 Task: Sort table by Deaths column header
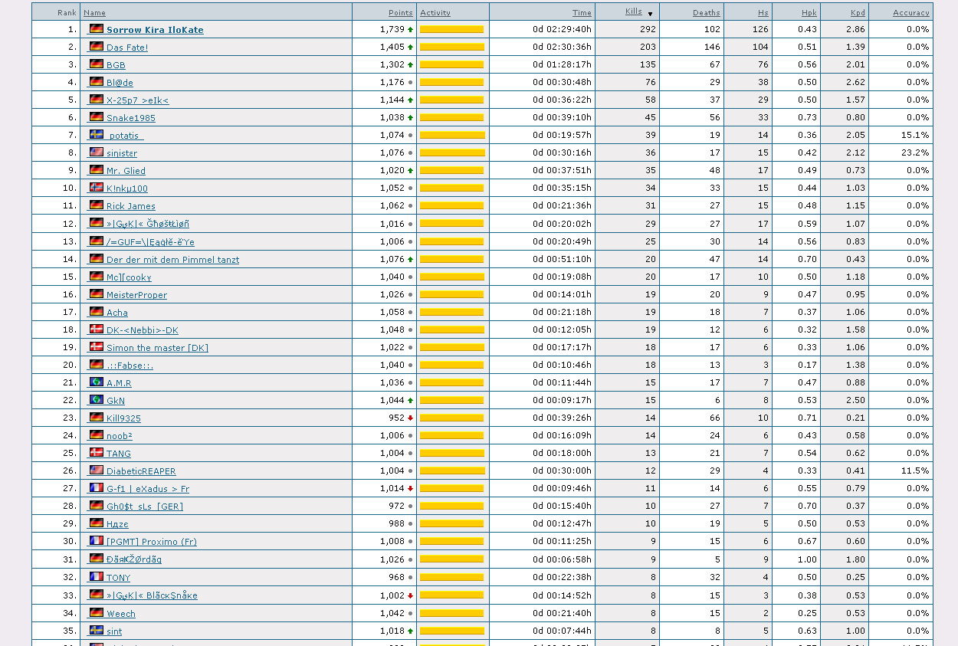tap(706, 12)
